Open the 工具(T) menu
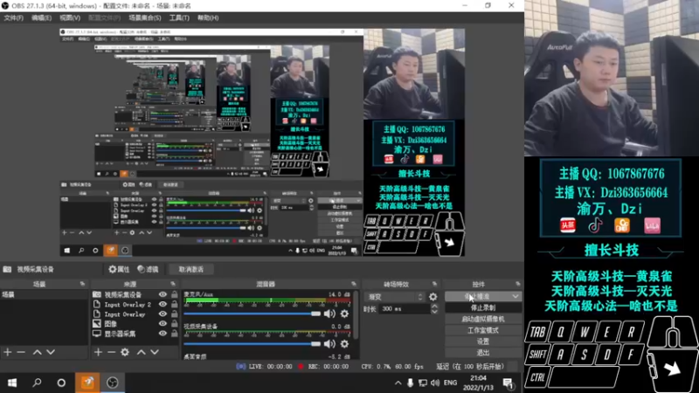This screenshot has width=699, height=393. 179,17
